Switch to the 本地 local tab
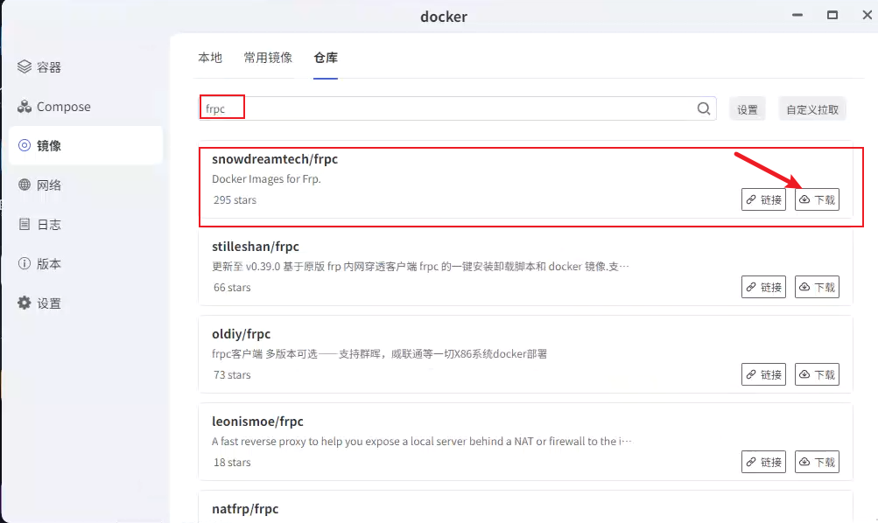The height and width of the screenshot is (523, 878). coord(210,58)
